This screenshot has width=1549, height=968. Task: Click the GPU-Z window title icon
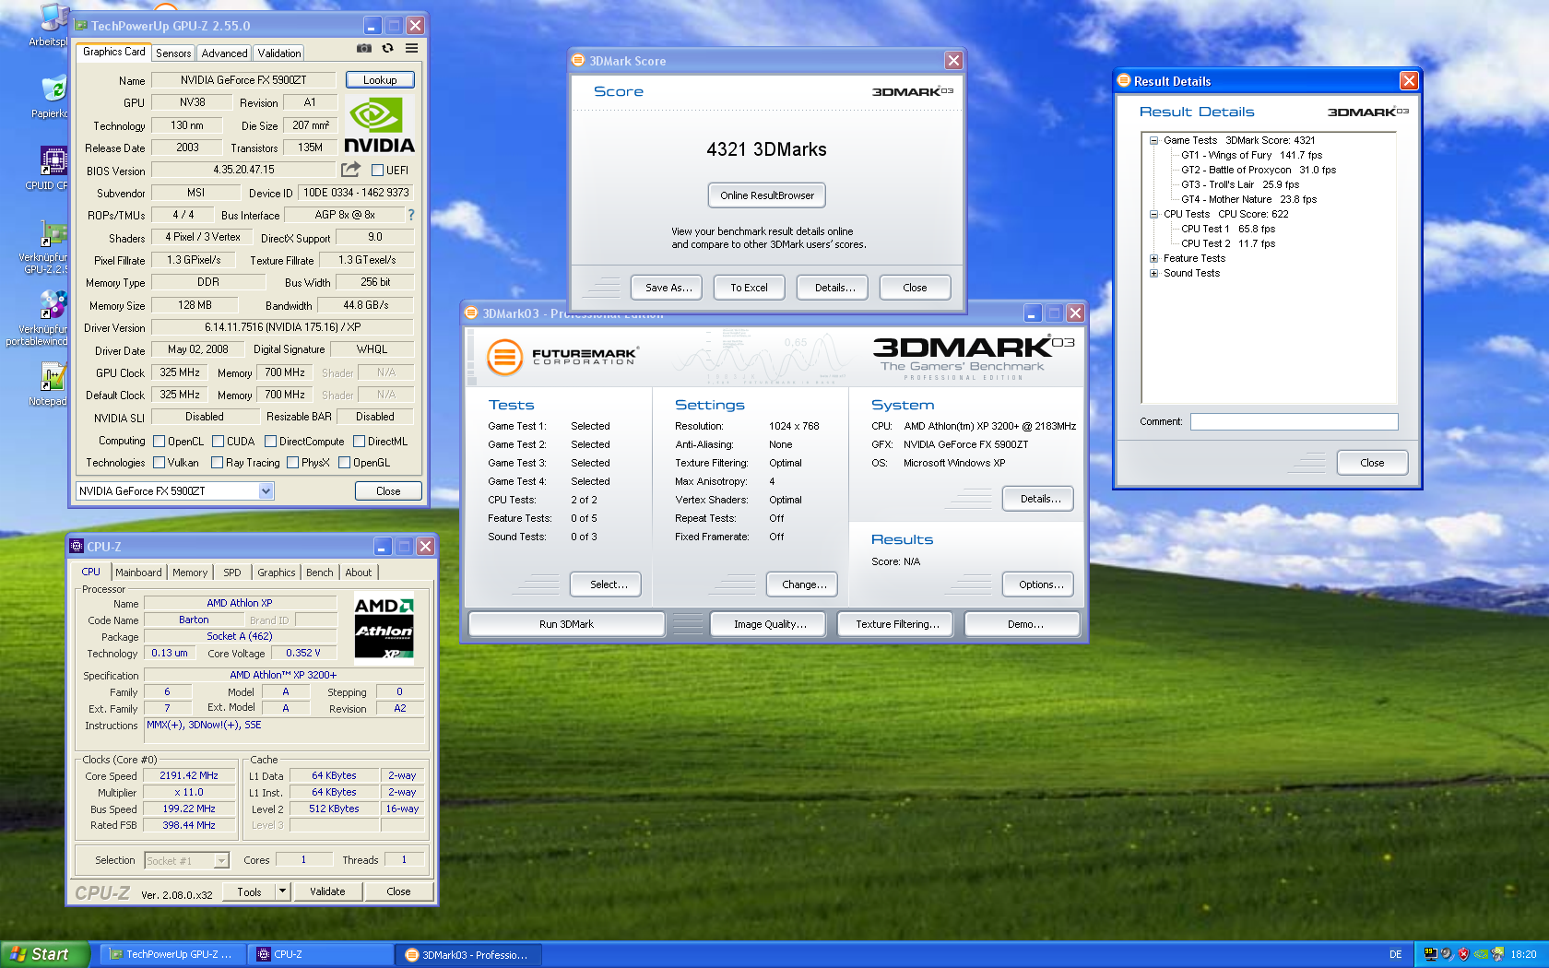[x=81, y=26]
